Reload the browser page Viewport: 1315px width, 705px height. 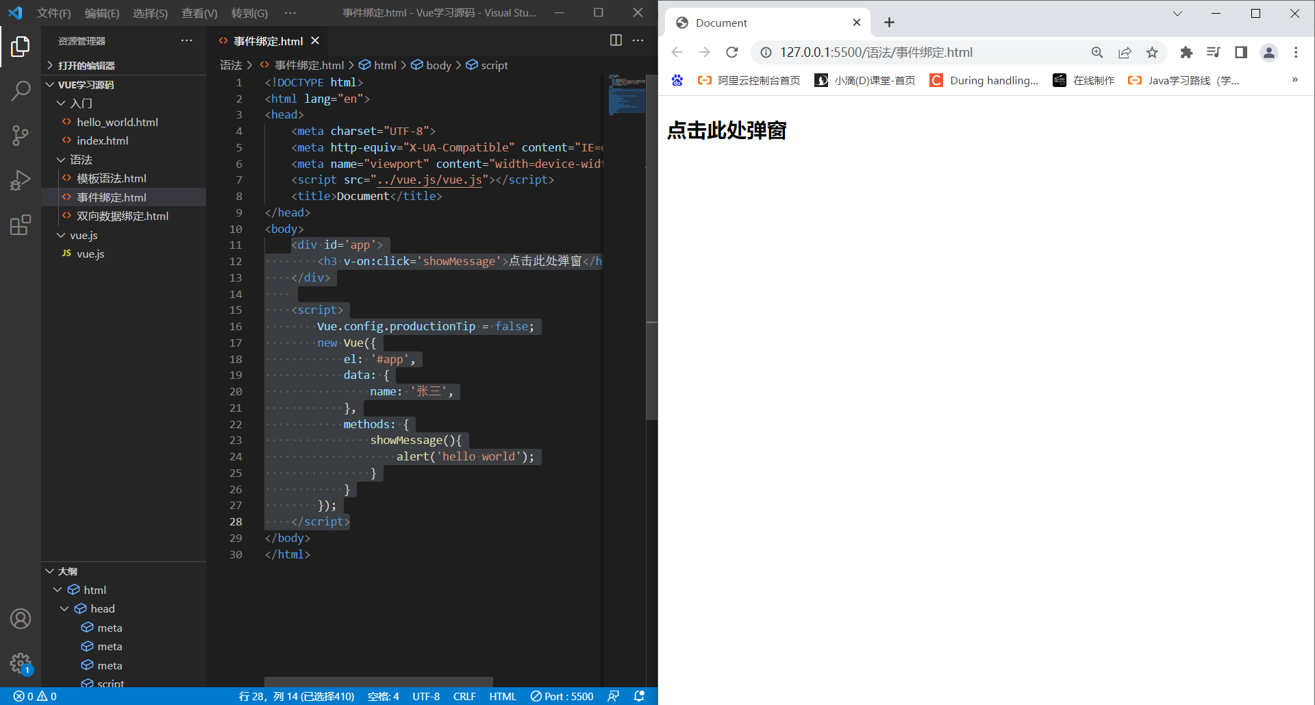click(732, 52)
